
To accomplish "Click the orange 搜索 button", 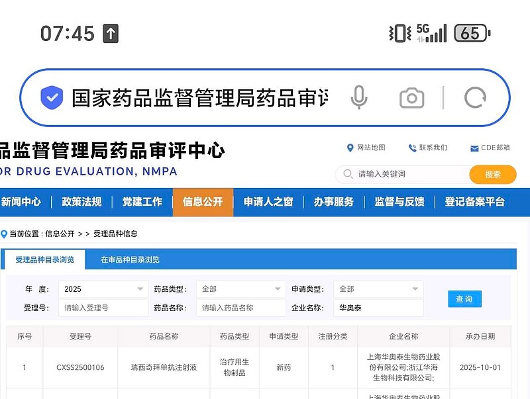I will click(x=493, y=174).
